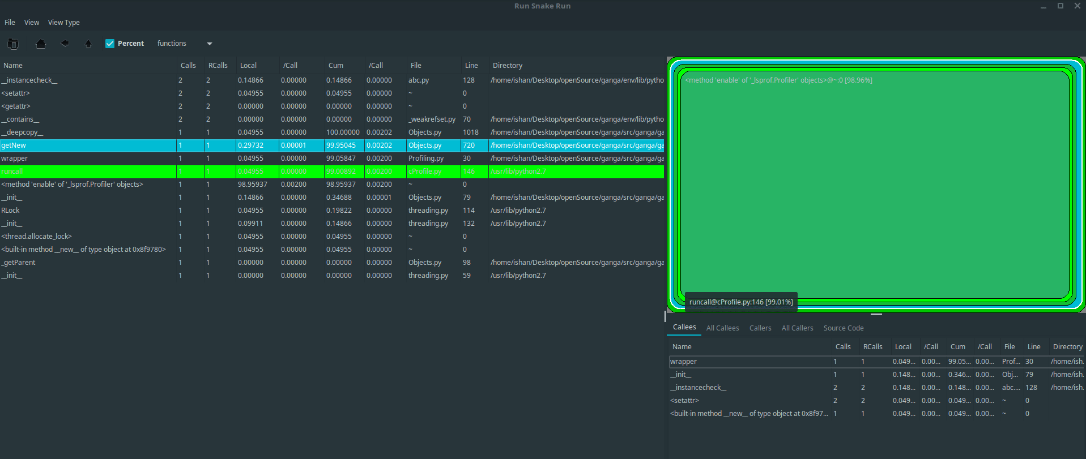Sort main table by Directory column header
The width and height of the screenshot is (1086, 459).
point(577,66)
